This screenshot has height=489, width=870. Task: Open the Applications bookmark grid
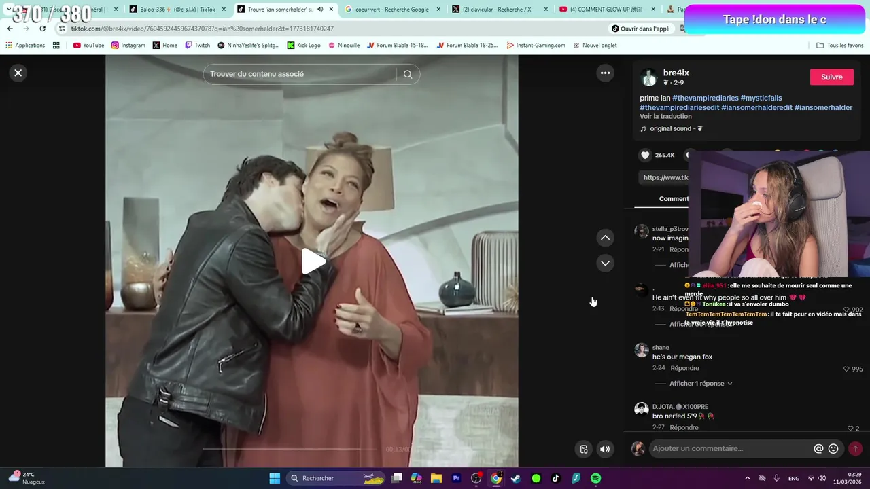25,45
